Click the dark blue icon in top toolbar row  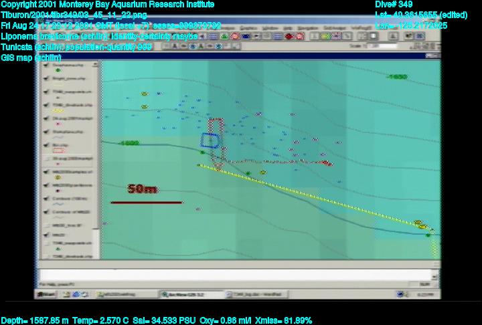[246, 37]
